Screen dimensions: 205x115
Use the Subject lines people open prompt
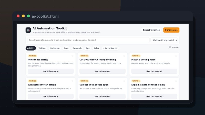(102, 96)
